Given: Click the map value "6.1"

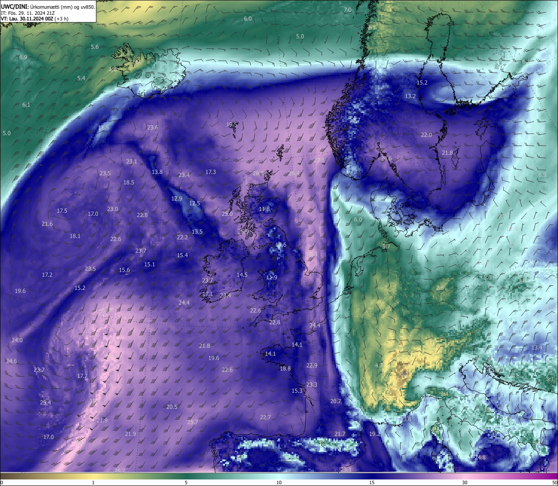Looking at the screenshot, I should (26, 105).
